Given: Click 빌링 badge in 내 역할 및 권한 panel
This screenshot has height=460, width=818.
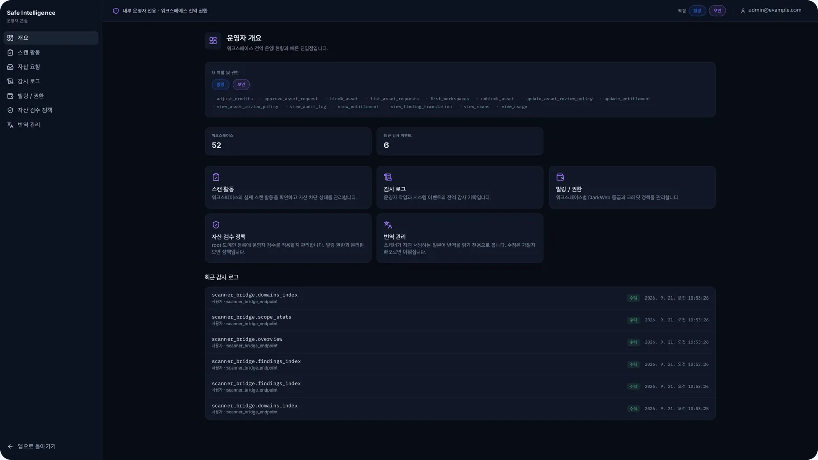Looking at the screenshot, I should point(220,85).
